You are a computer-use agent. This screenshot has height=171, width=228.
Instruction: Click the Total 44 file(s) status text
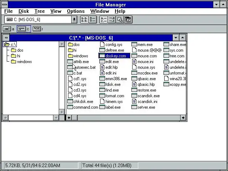[107, 165]
